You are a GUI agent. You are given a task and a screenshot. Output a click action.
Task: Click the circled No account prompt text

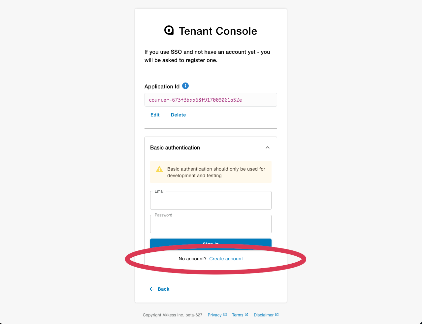[192, 259]
